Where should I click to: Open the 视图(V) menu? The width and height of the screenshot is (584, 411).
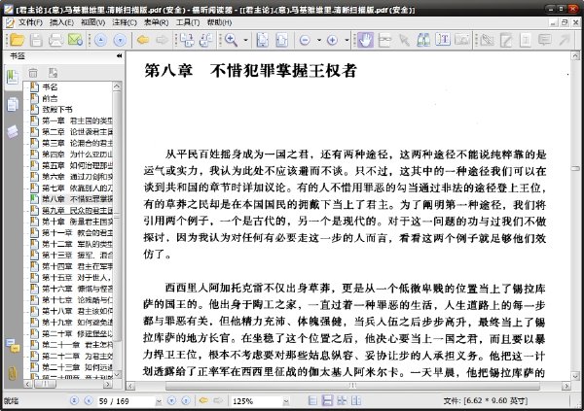93,22
